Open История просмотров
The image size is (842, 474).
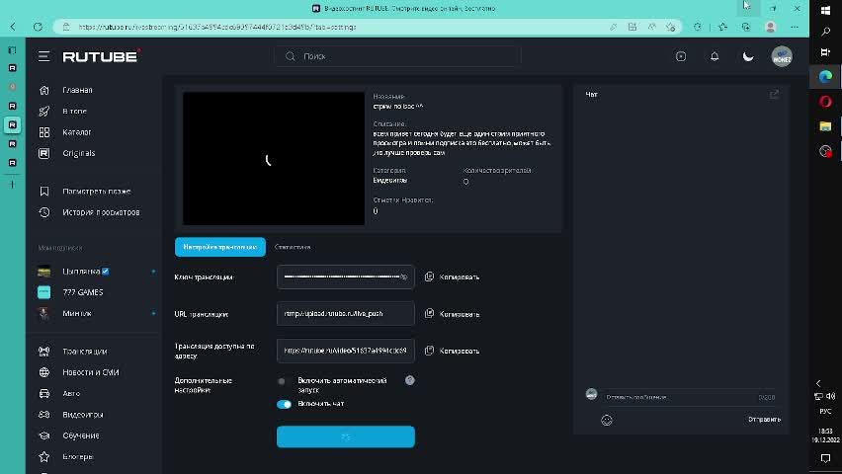(101, 212)
